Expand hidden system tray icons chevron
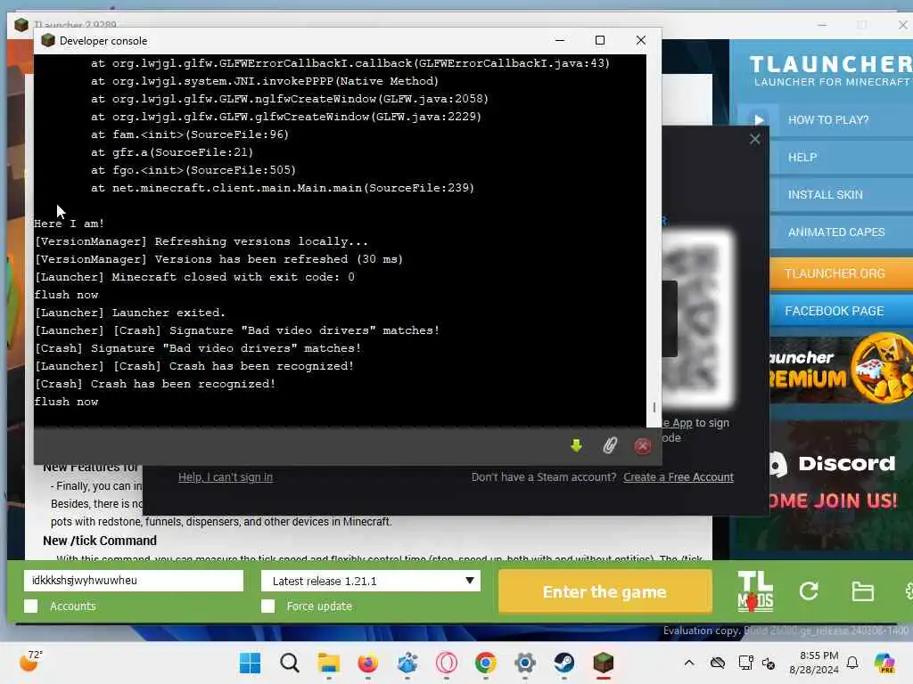The height and width of the screenshot is (684, 913). (x=689, y=663)
